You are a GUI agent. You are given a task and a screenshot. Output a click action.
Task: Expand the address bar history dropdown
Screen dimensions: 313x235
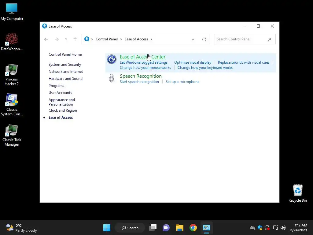click(x=193, y=39)
